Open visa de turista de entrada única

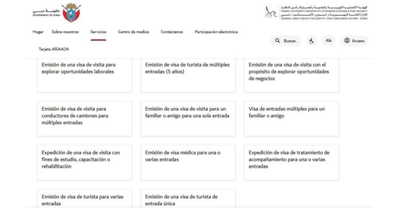[x=188, y=199]
